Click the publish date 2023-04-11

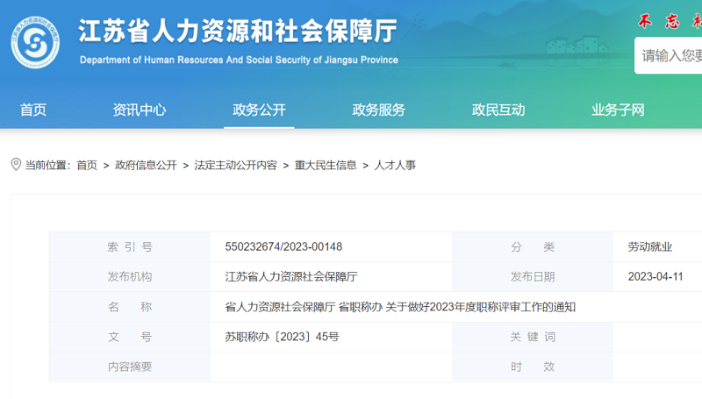pyautogui.click(x=655, y=277)
